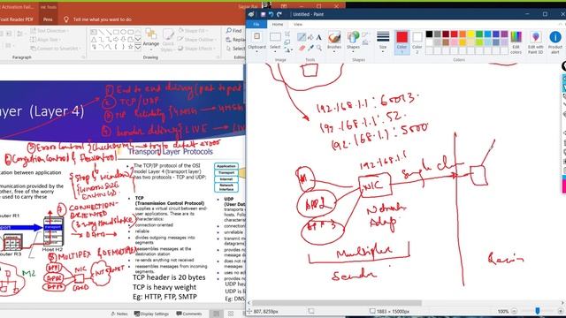Open Edit colors in Paint
This screenshot has width=566, height=318.
coord(516,42)
